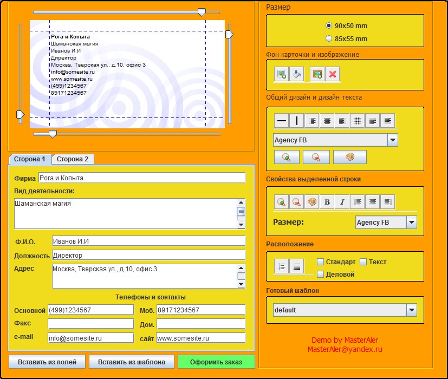448x379 pixels.
Task: Select the 89171234567 line on card preview
Action: [x=69, y=93]
